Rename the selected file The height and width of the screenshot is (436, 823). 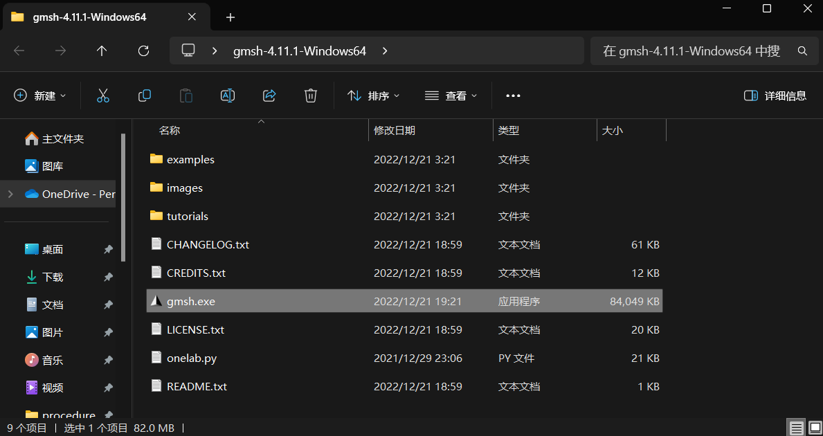(x=227, y=96)
